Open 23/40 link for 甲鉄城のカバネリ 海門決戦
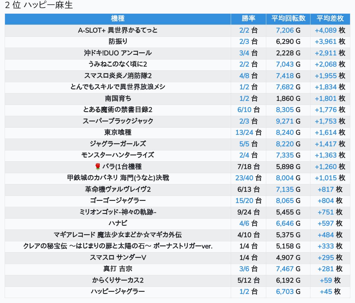Viewport: 355px width, 303px height. (244, 178)
